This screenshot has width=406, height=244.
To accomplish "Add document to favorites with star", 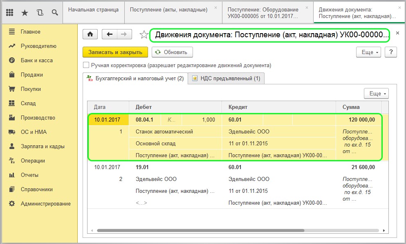I will [144, 34].
